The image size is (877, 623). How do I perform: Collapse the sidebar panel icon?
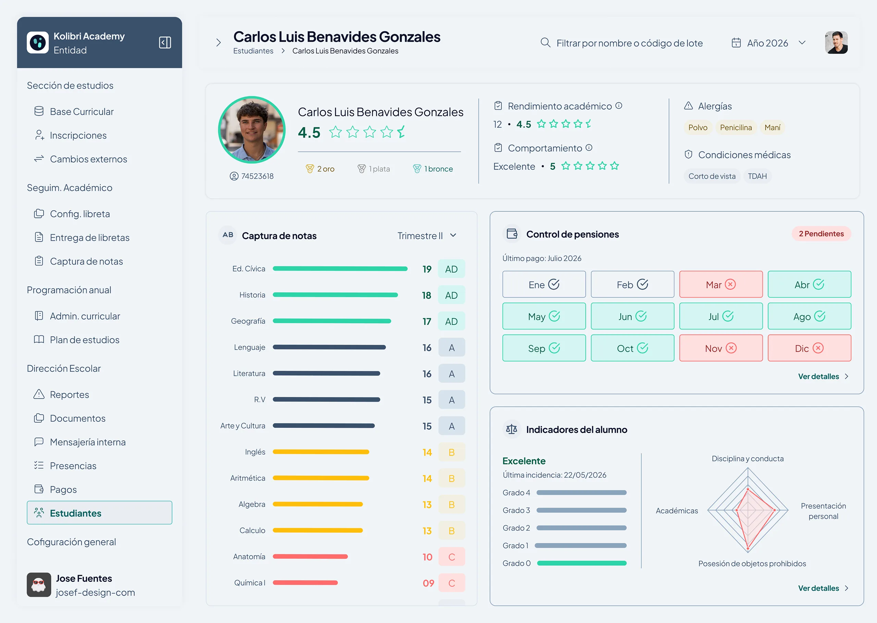pos(165,42)
